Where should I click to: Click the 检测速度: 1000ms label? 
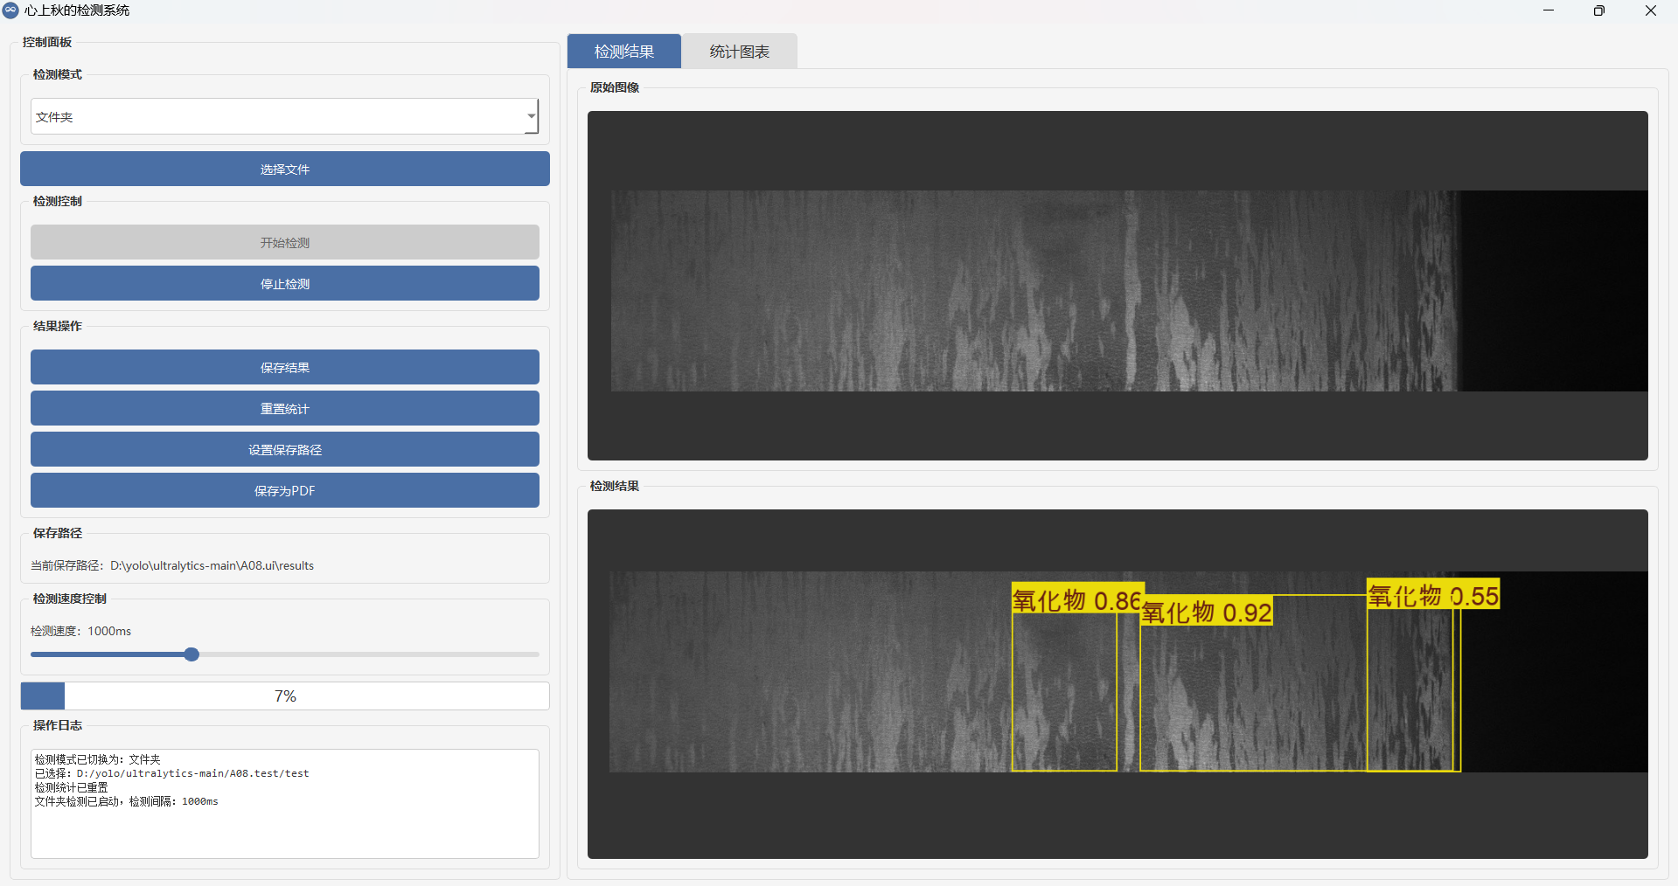(81, 631)
